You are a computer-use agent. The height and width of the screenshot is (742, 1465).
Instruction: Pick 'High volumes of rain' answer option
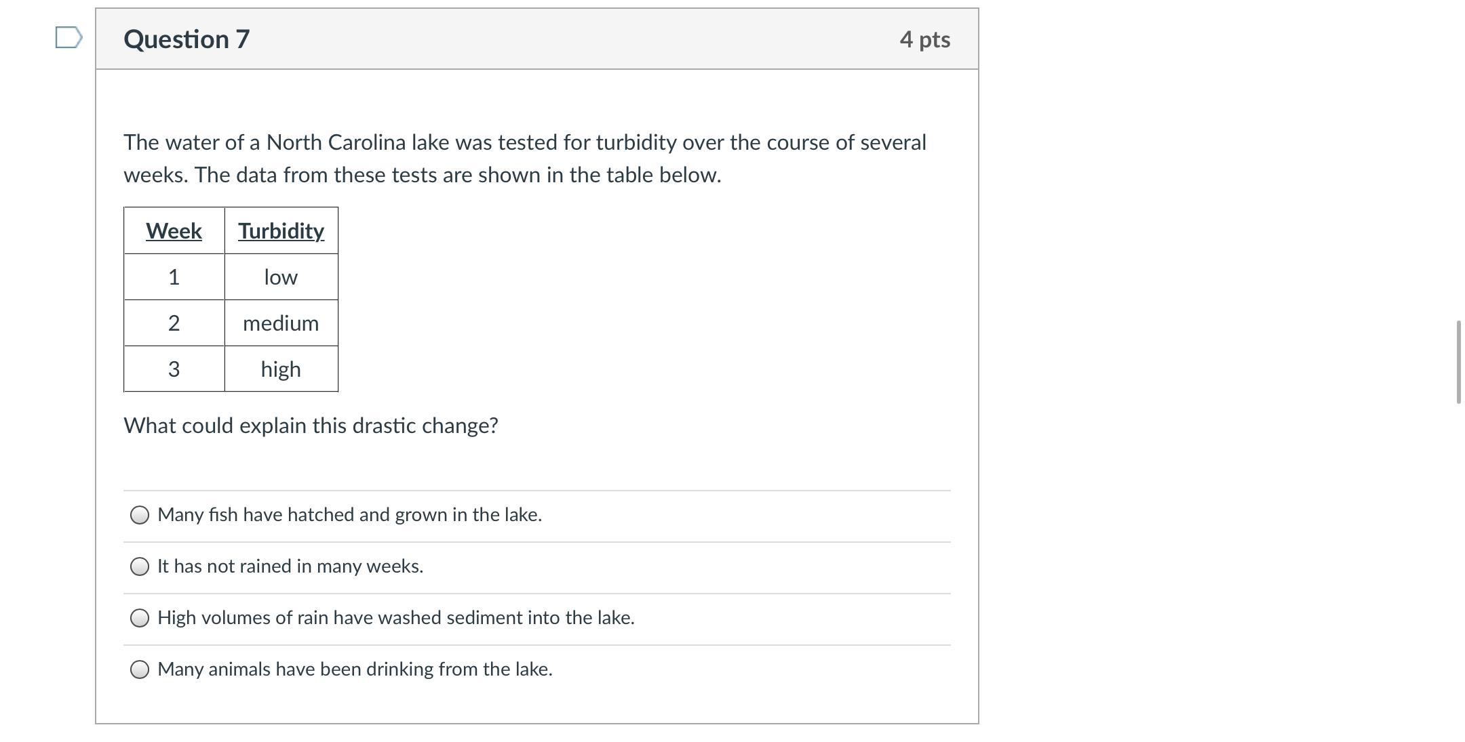[x=140, y=618]
